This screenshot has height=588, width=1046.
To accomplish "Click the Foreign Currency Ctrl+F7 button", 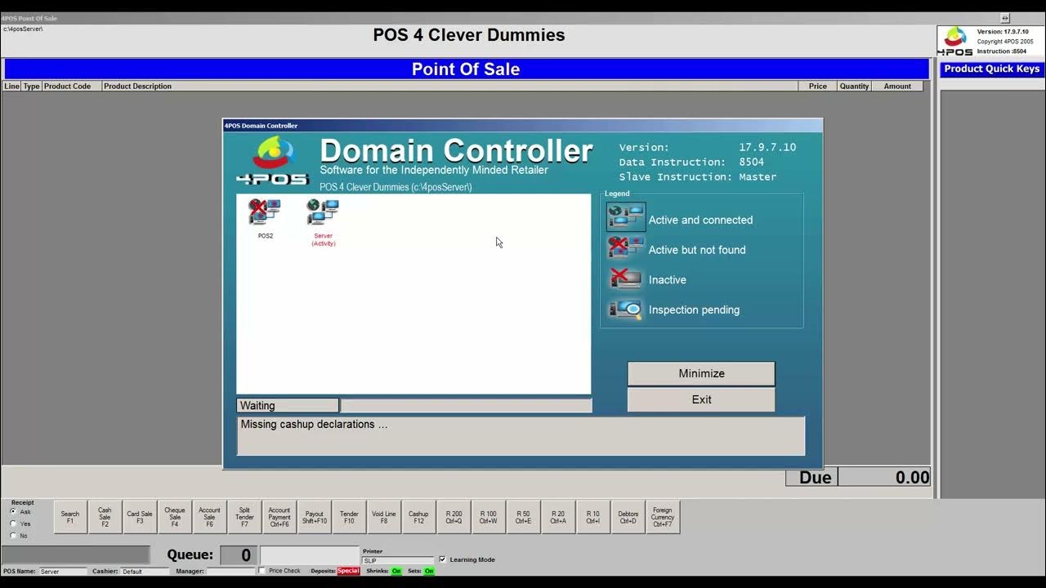I will [x=663, y=517].
